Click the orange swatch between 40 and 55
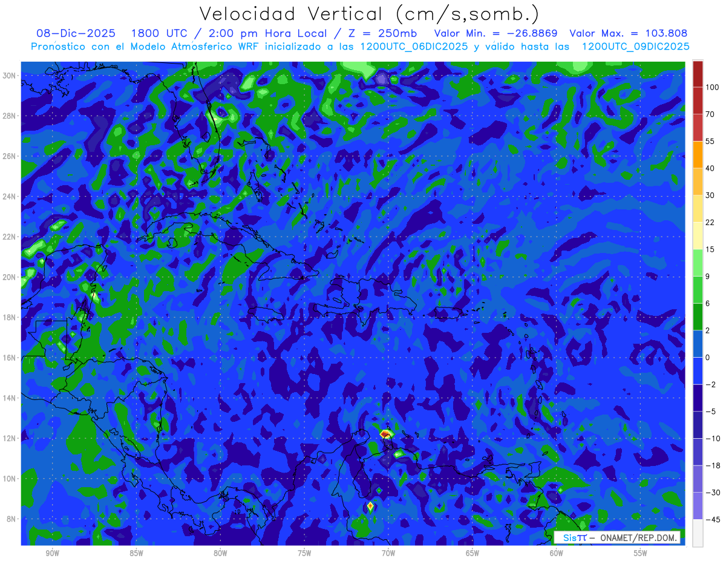The width and height of the screenshot is (726, 561). click(x=698, y=154)
